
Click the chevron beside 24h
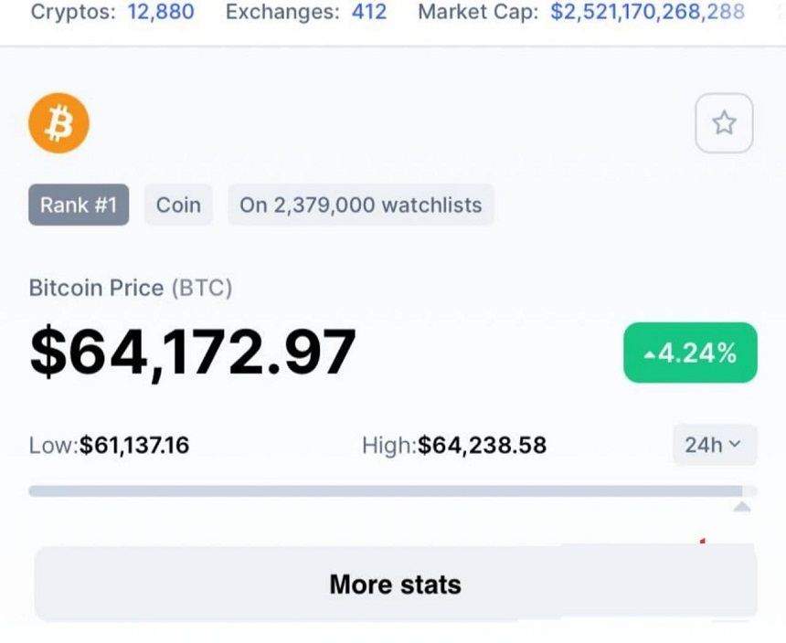pyautogui.click(x=736, y=445)
